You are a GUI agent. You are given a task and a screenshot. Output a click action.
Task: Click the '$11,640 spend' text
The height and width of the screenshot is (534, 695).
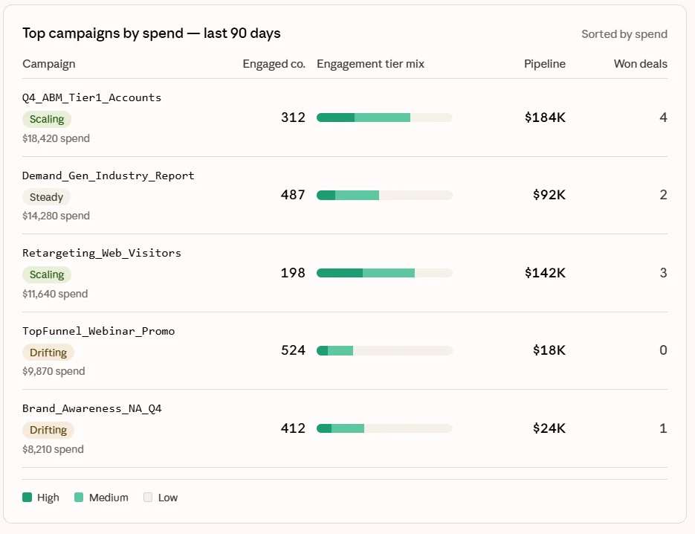point(55,294)
